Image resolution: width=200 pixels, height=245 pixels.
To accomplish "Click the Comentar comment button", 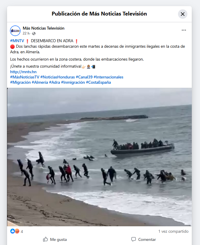I will [143, 239].
